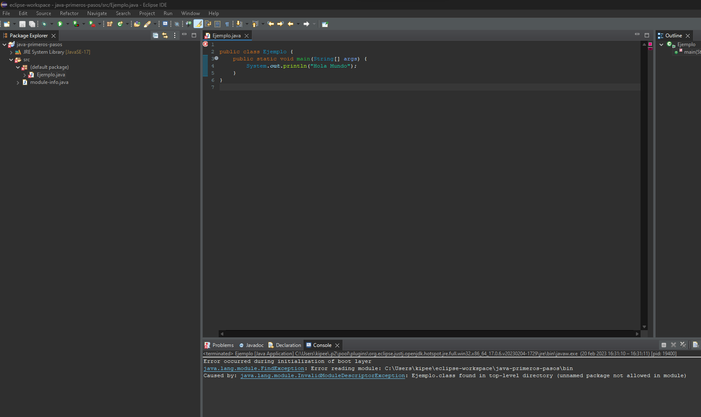Run the program with green play icon

pos(60,24)
